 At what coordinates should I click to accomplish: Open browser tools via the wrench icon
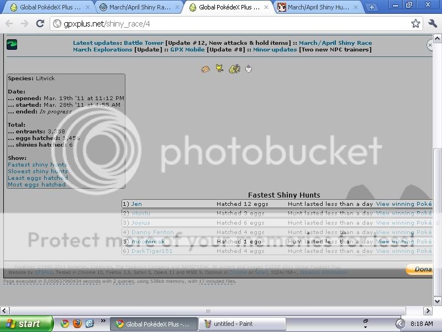coord(432,24)
